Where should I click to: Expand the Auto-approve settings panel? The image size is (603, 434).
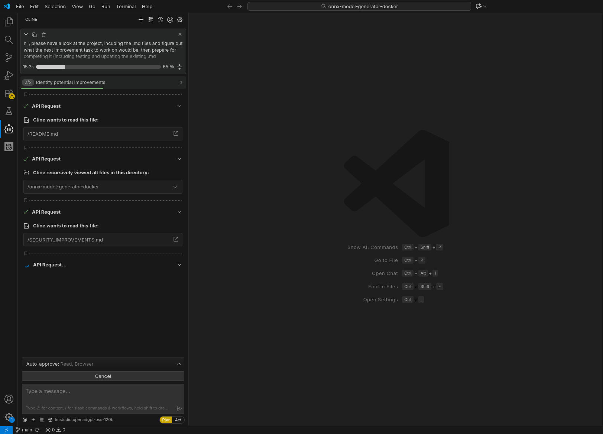tap(179, 364)
